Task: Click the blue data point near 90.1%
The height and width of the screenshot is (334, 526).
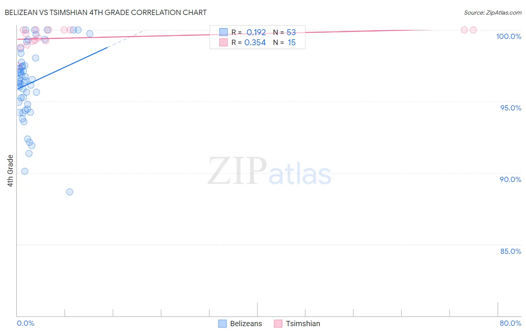Action: click(x=25, y=171)
